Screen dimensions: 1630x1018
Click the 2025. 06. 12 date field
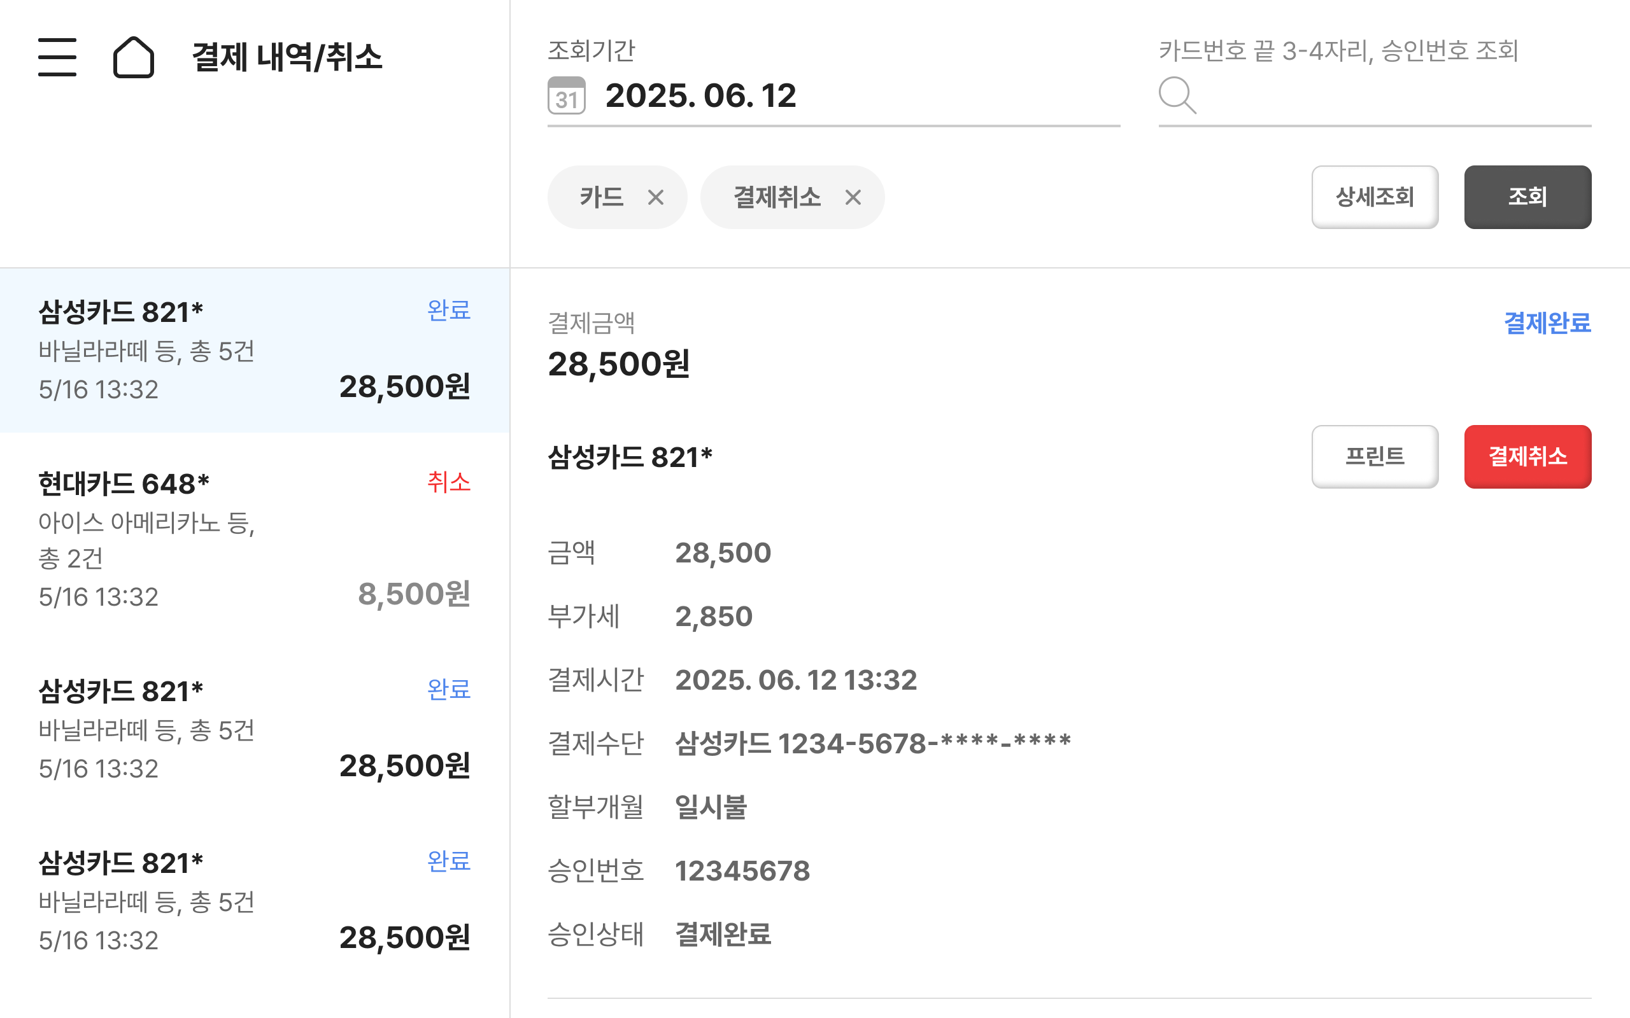(x=700, y=95)
